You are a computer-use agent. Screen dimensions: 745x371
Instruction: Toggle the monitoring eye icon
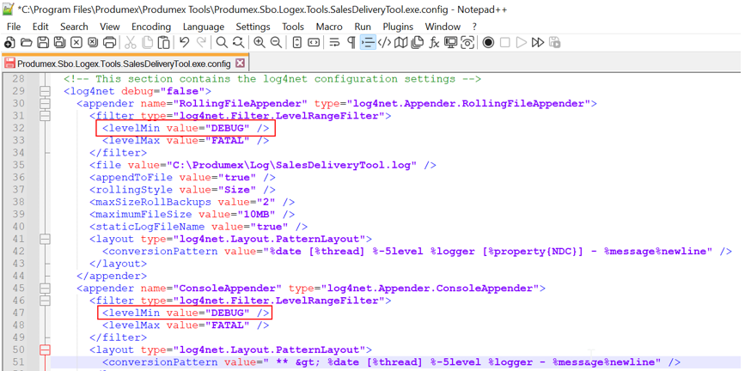pos(467,43)
